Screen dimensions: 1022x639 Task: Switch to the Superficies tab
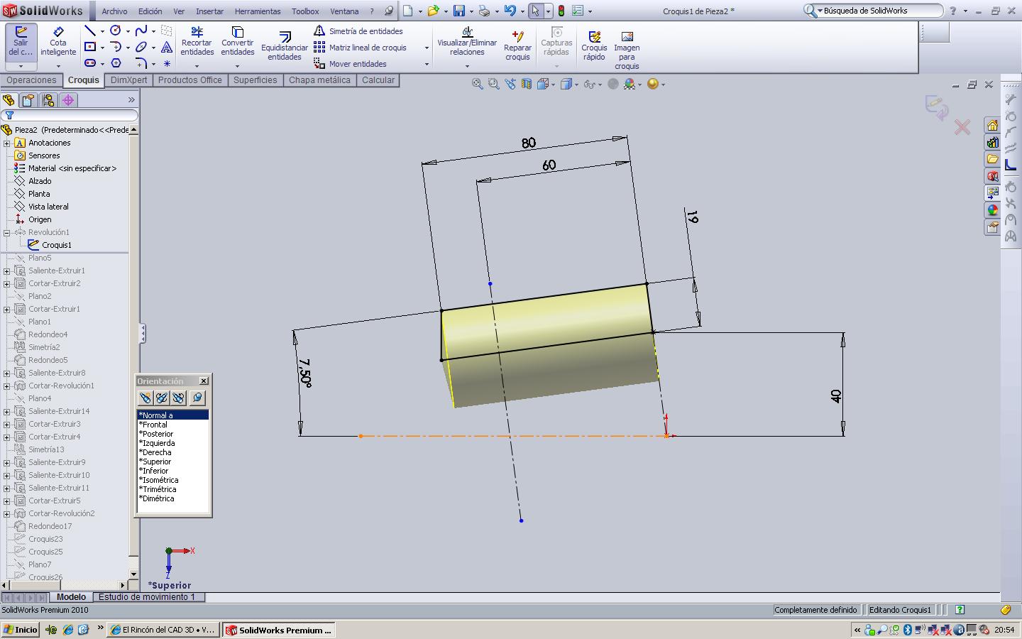coord(255,80)
